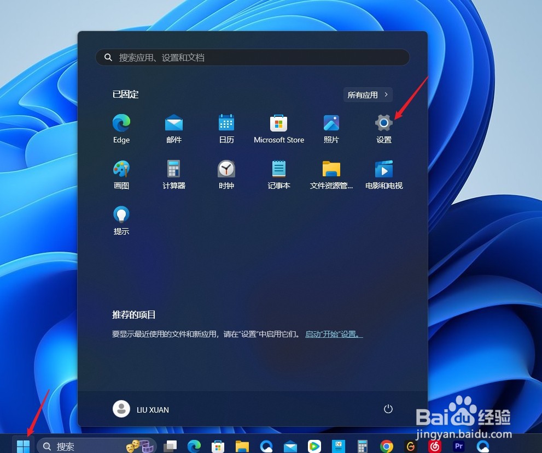Open Task View on the taskbar
The height and width of the screenshot is (453, 542).
[x=170, y=446]
